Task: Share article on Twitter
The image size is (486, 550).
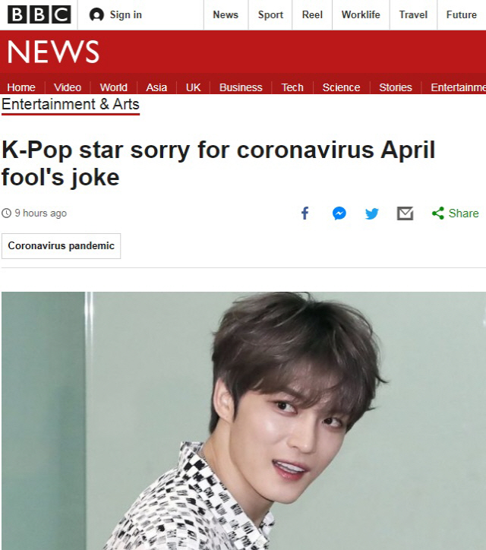Action: pyautogui.click(x=371, y=213)
